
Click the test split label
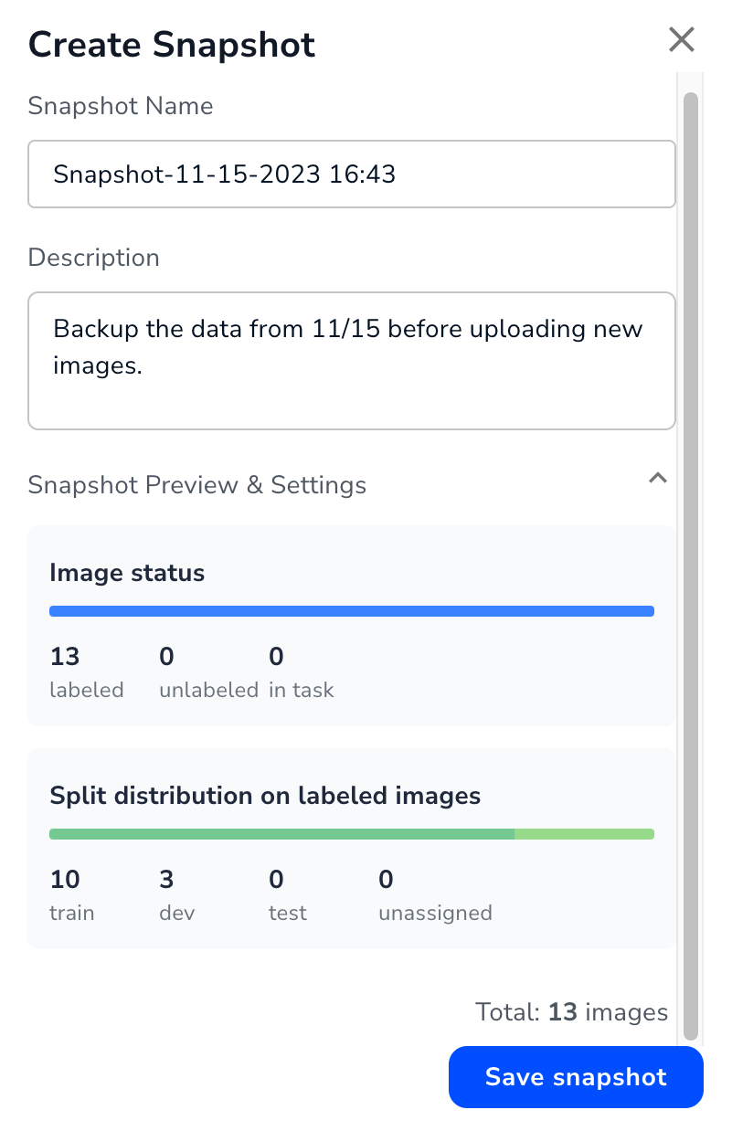click(287, 913)
